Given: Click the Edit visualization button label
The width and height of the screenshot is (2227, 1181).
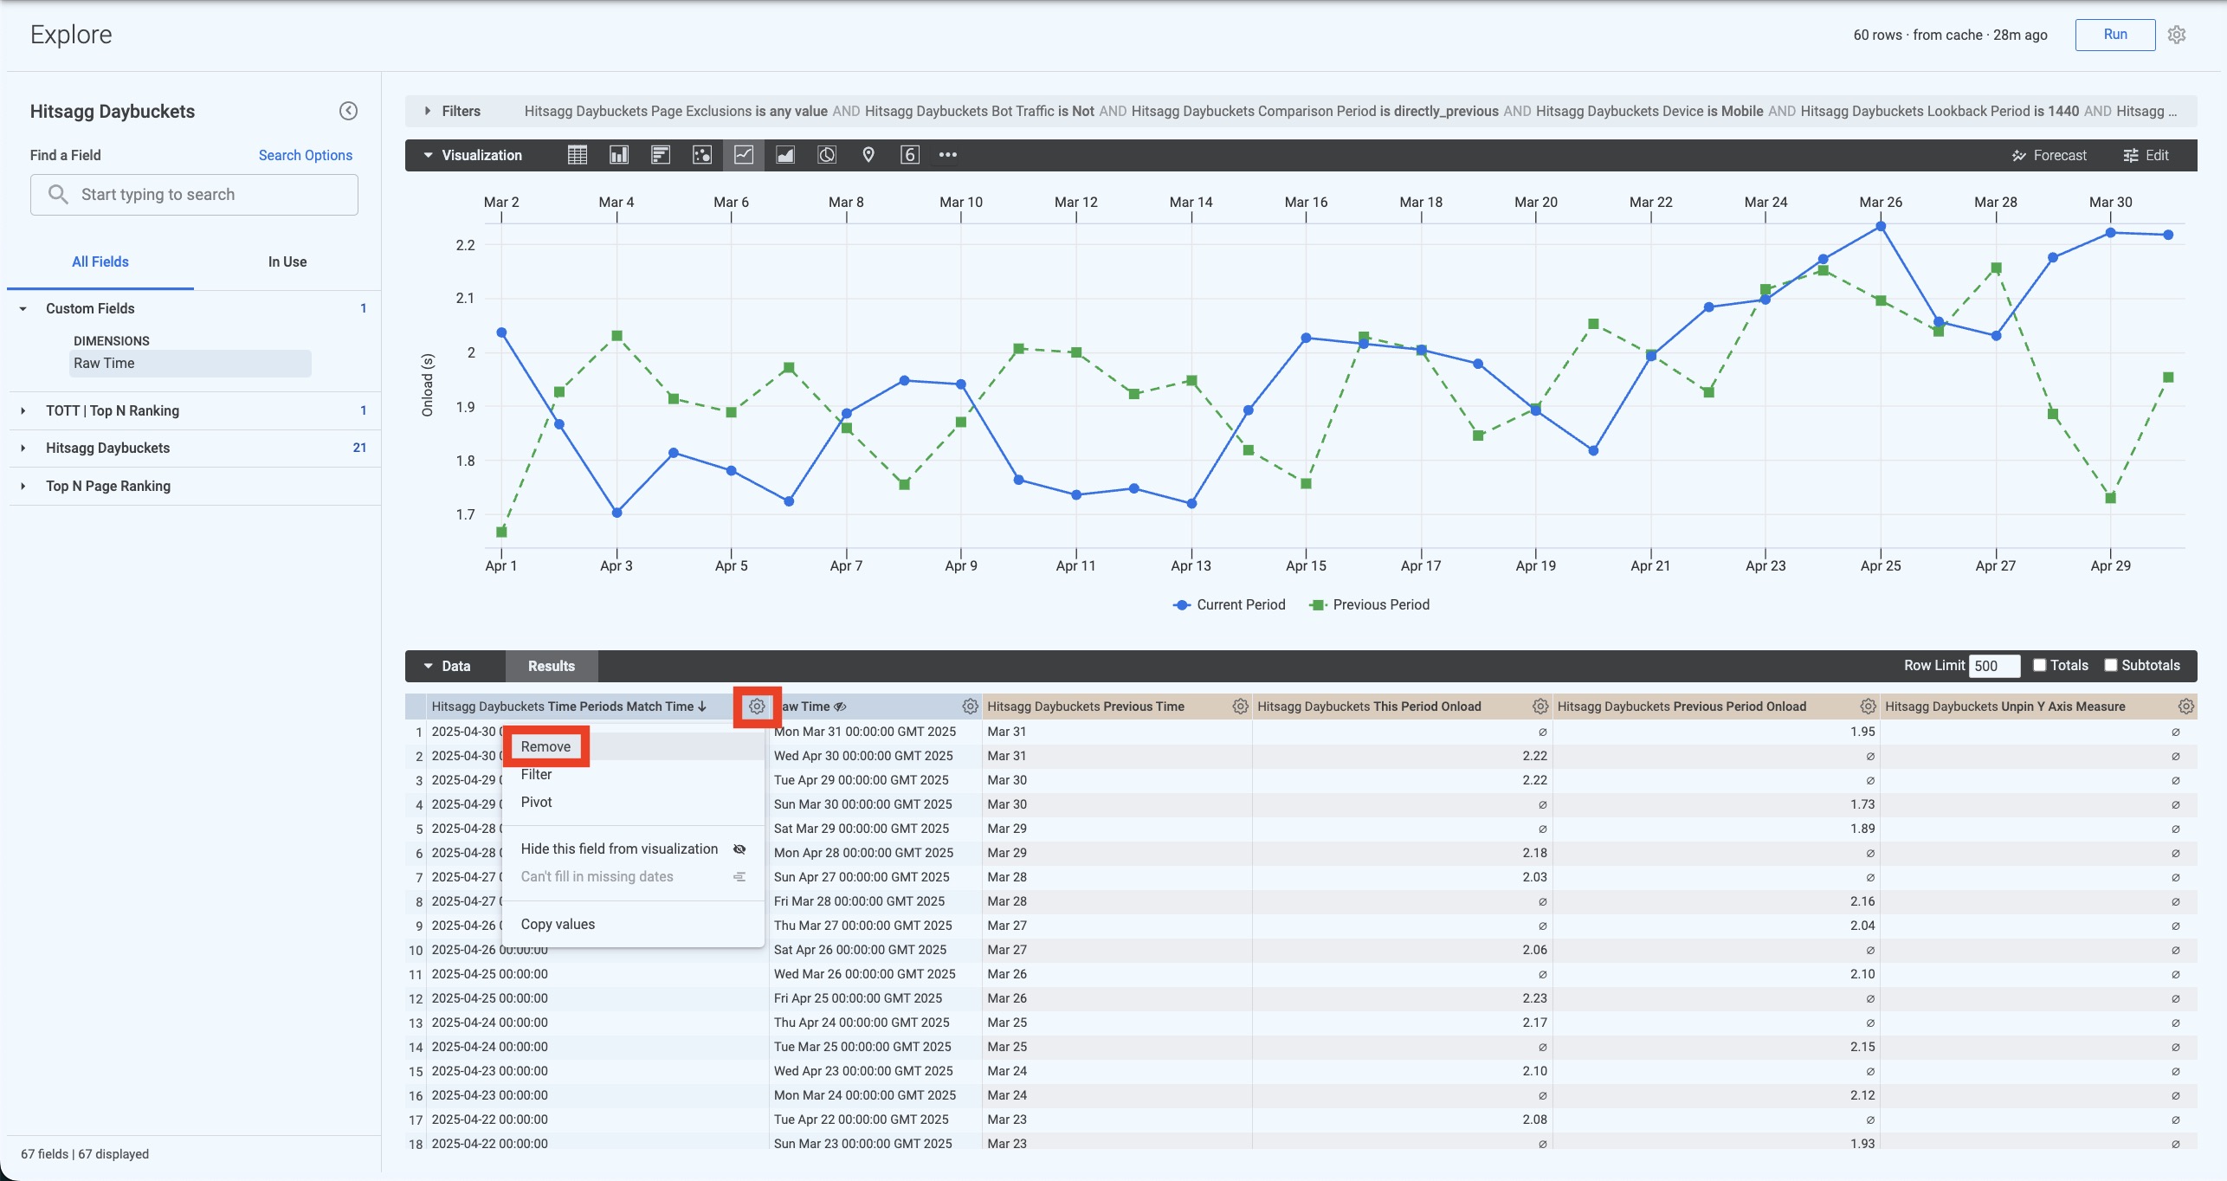Looking at the screenshot, I should 2157,156.
